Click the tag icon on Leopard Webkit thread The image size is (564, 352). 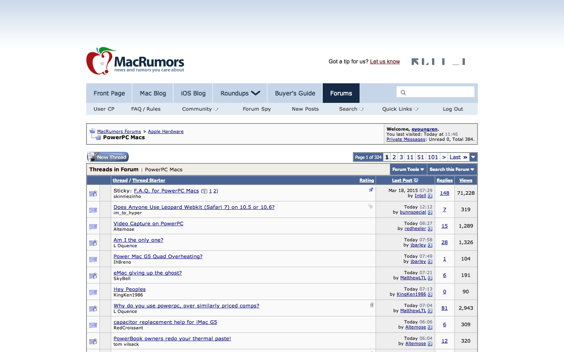click(370, 206)
